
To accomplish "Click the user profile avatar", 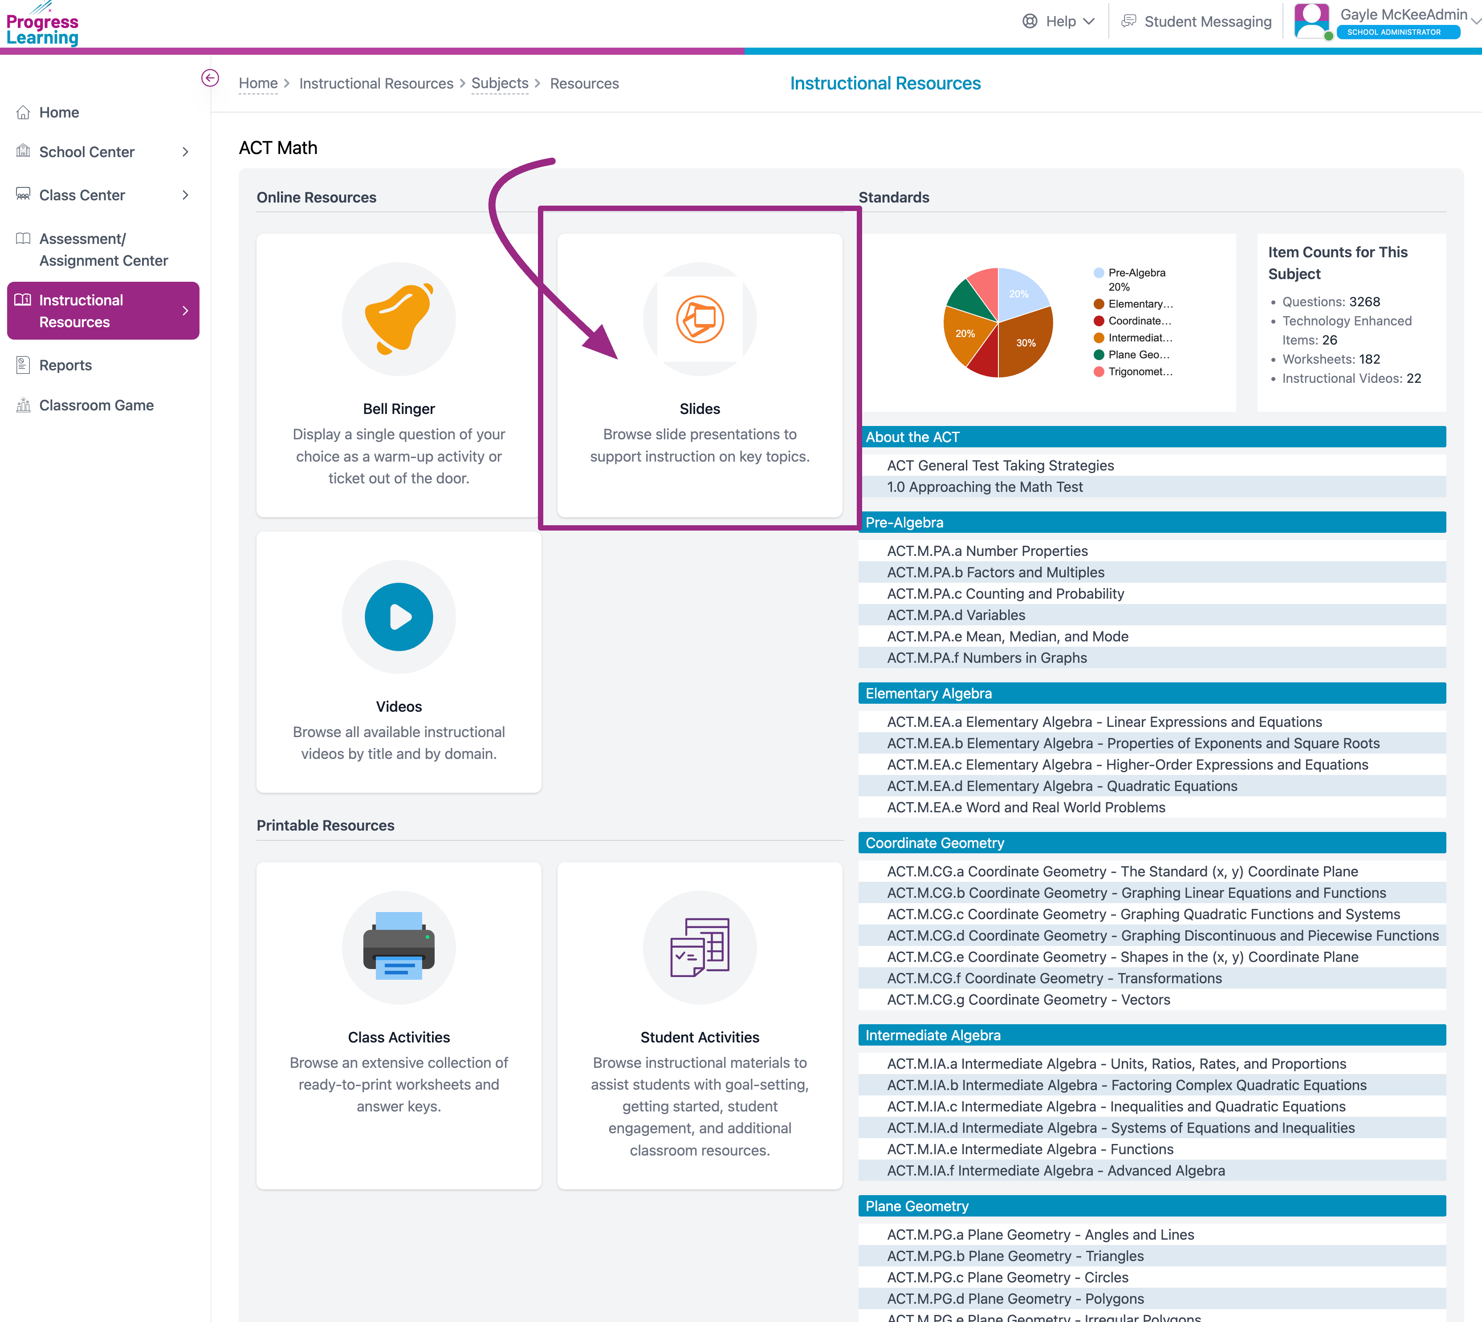I will pos(1311,20).
